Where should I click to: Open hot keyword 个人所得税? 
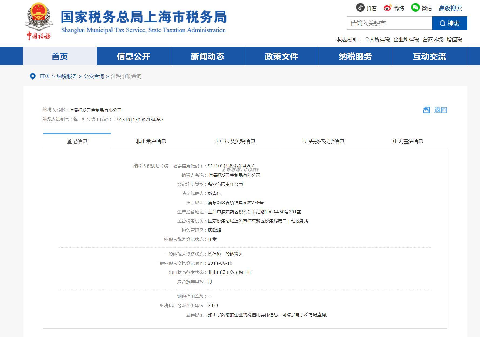click(377, 39)
